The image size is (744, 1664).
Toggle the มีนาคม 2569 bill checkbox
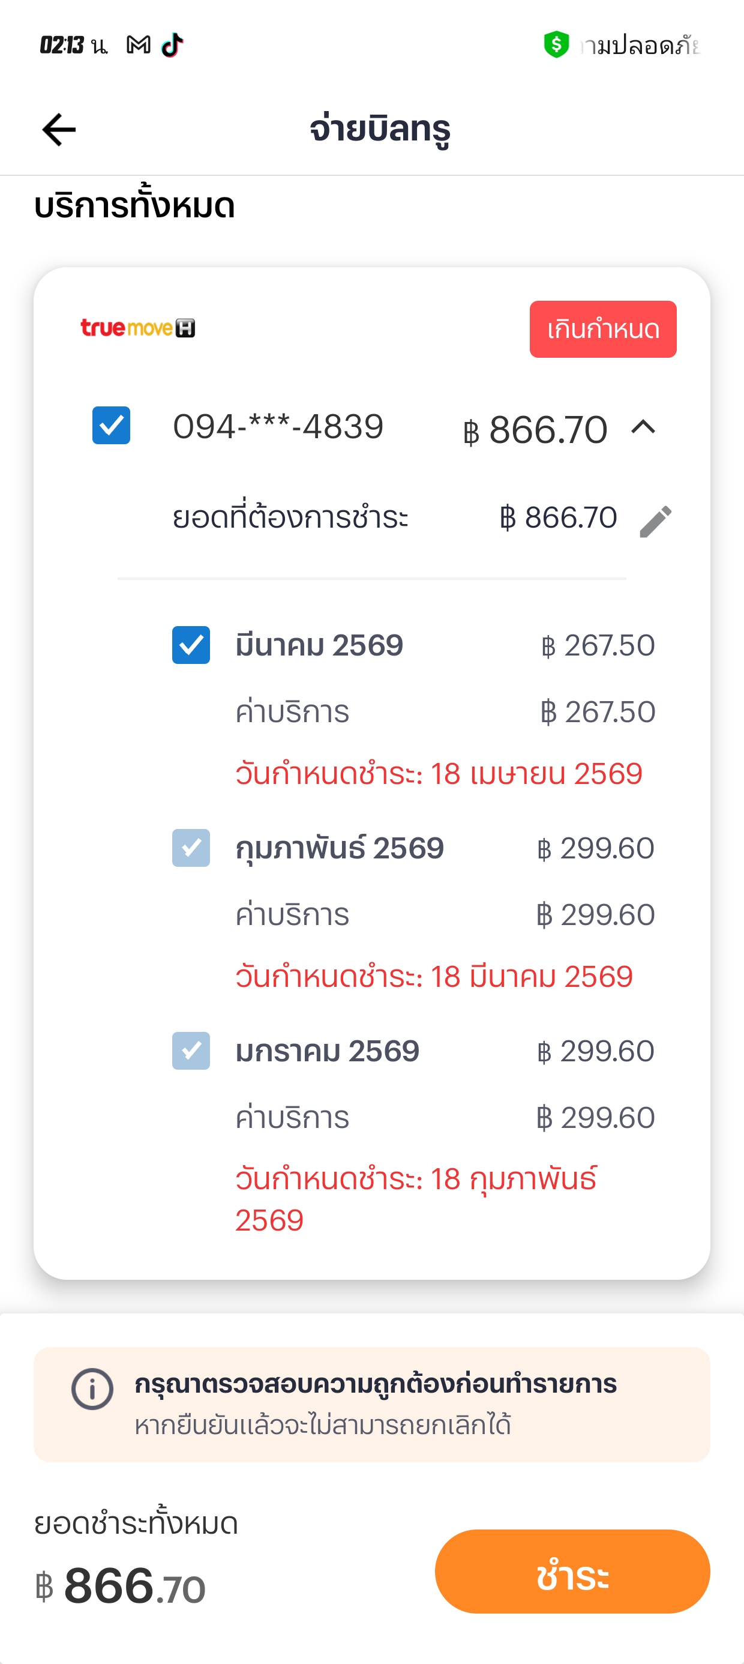(x=191, y=645)
